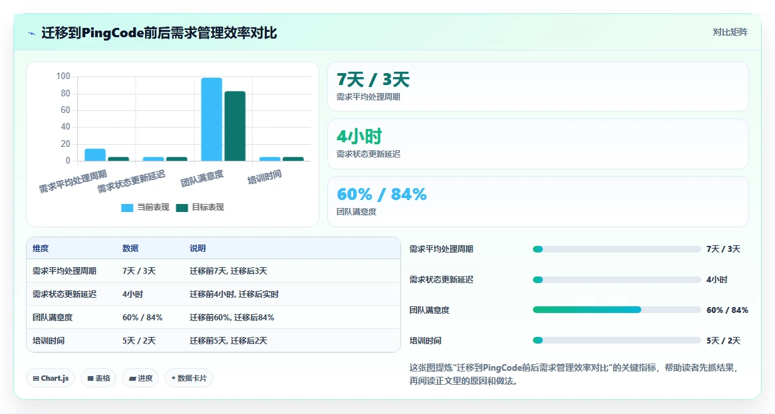Click table cell 迁移前7天, 迁移后3天
Image resolution: width=775 pixels, height=414 pixels.
228,271
